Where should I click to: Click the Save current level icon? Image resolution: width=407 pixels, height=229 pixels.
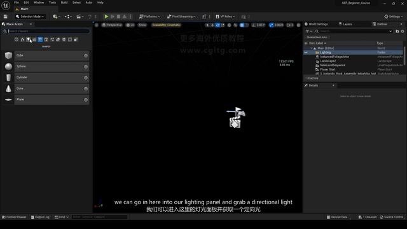(6, 17)
